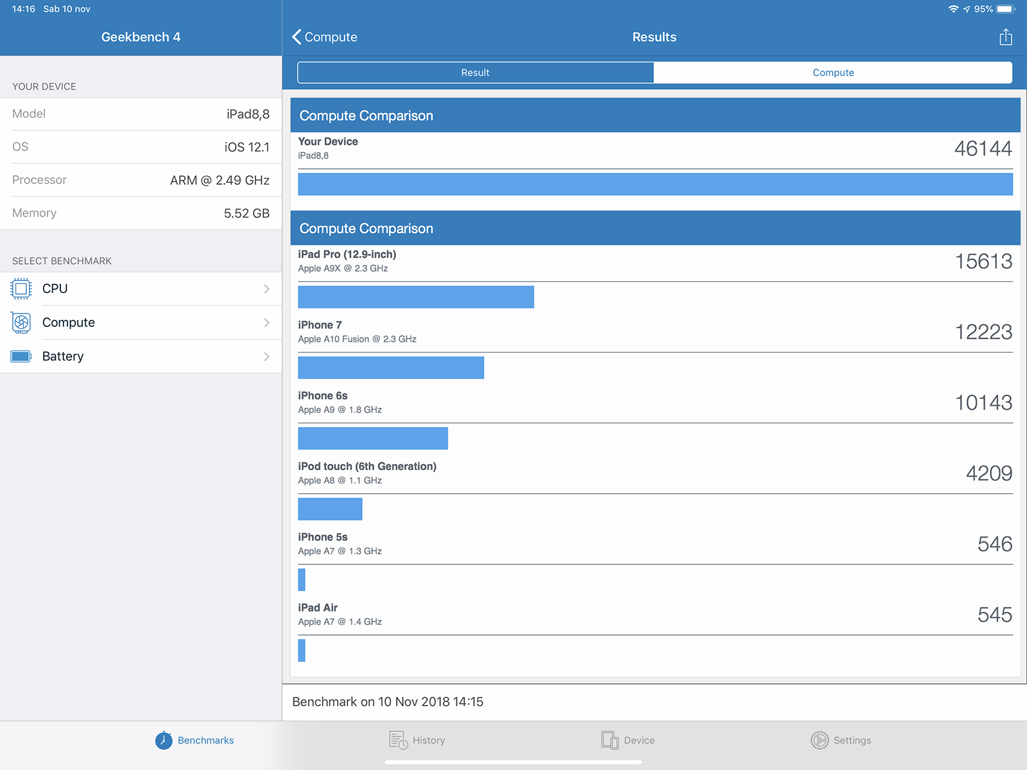The height and width of the screenshot is (770, 1027).
Task: Click the iPad Pro (12.9-inch) score bar
Action: coord(416,297)
